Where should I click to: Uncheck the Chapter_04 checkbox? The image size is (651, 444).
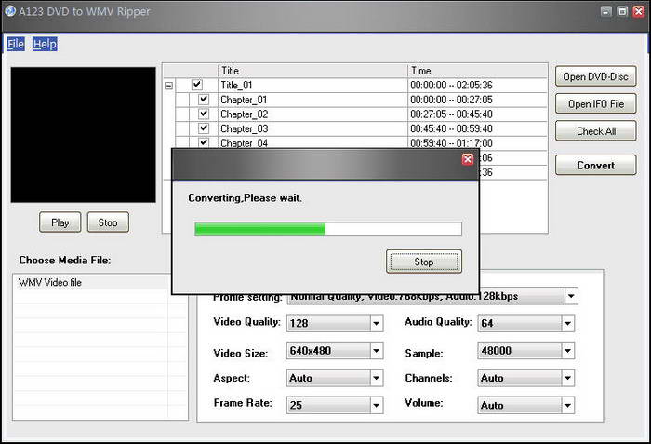[x=203, y=142]
